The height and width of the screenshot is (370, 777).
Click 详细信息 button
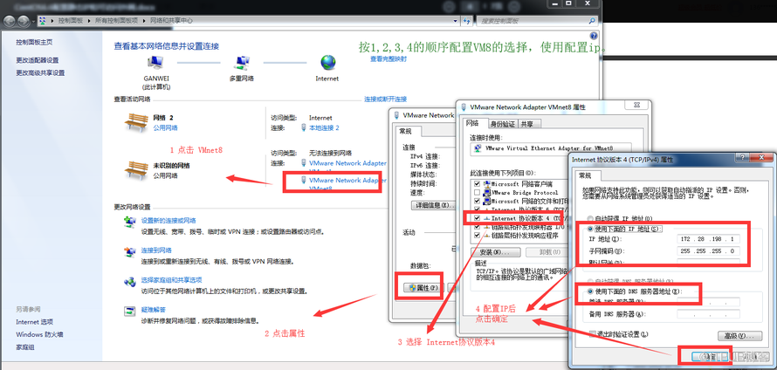(x=433, y=205)
